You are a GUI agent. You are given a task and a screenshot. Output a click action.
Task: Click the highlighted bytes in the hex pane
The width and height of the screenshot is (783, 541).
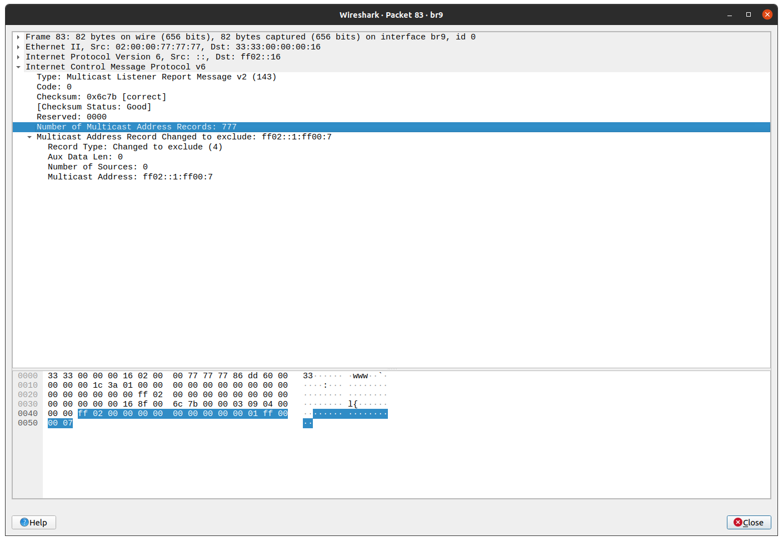tap(183, 413)
